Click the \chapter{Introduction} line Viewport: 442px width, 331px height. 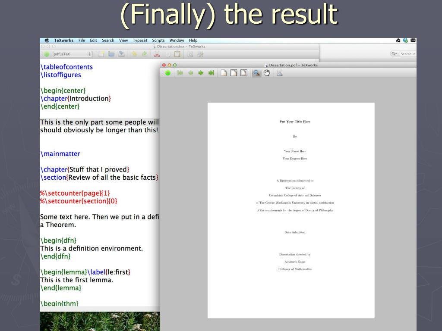[76, 99]
